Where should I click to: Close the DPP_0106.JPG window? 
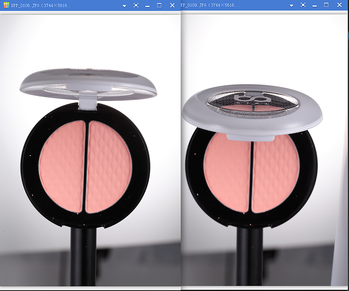[x=172, y=5]
